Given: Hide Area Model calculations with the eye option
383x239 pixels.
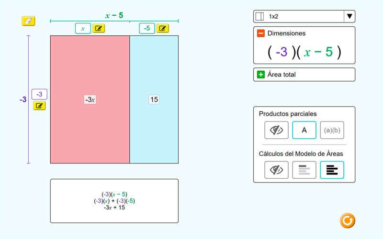Looking at the screenshot, I should (276, 170).
